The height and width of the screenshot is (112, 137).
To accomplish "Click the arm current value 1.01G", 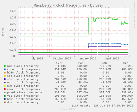I will tap(62, 66).
